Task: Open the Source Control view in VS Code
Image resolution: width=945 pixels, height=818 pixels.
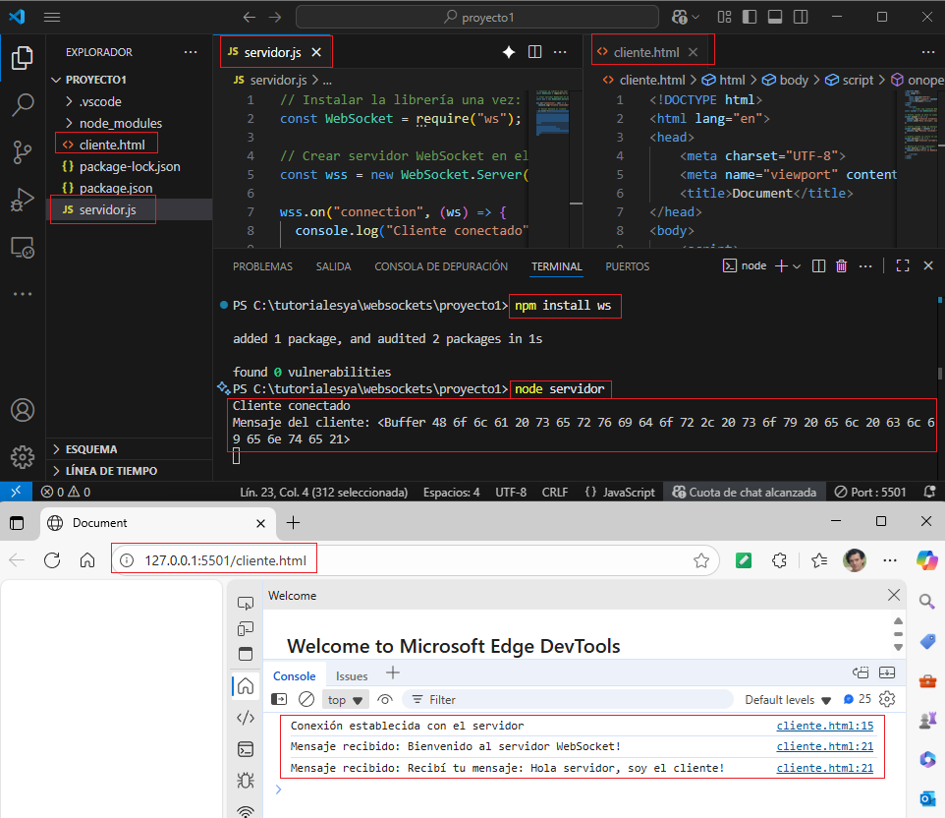Action: coord(22,152)
